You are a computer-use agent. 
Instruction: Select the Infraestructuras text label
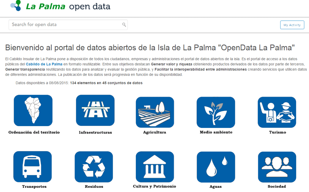click(95, 132)
